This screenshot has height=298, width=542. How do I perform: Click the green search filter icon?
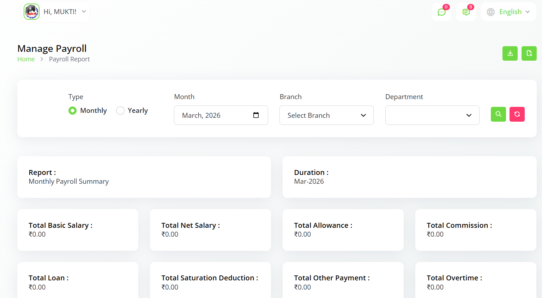tap(498, 114)
